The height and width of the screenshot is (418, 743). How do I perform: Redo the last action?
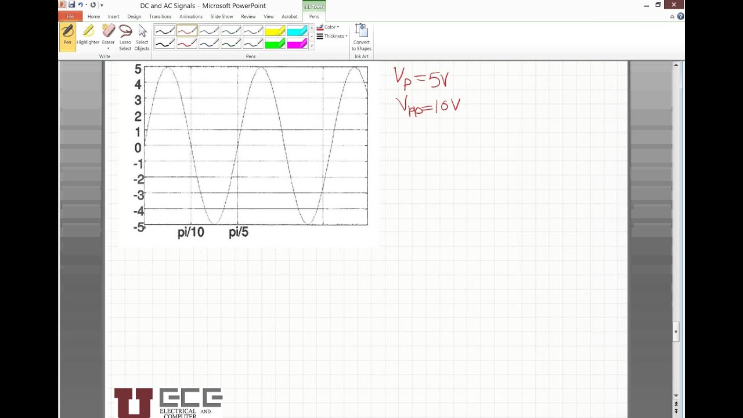tap(93, 5)
